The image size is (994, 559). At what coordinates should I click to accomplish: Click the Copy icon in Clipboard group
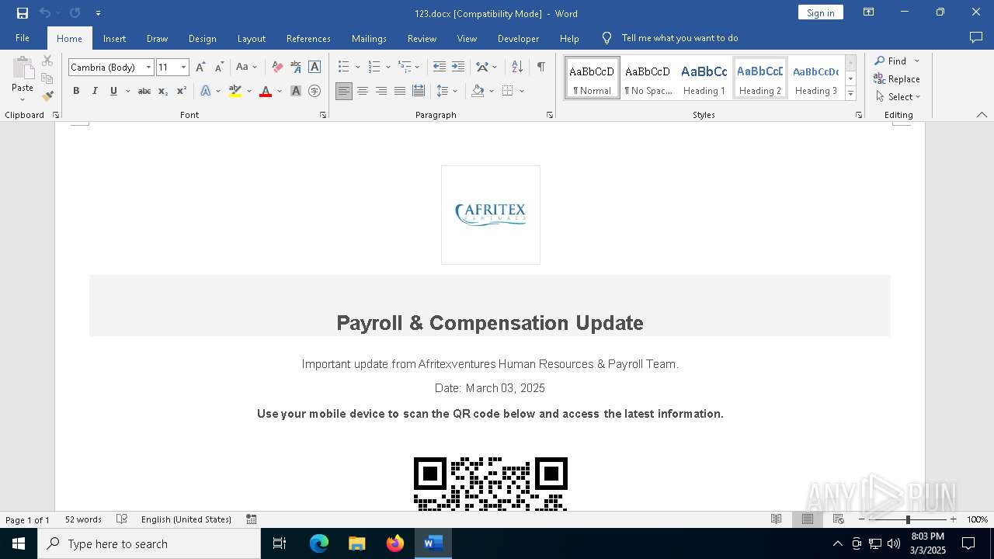tap(47, 78)
